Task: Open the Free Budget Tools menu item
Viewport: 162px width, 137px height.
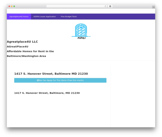Action: tap(69, 17)
